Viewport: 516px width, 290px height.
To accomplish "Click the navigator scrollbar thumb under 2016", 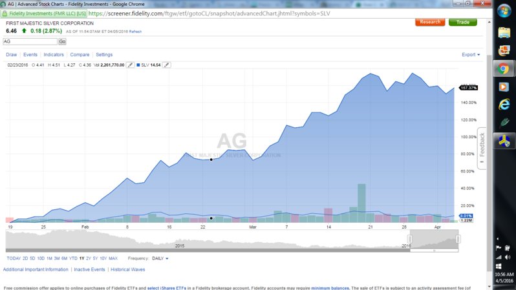I will coord(434,251).
